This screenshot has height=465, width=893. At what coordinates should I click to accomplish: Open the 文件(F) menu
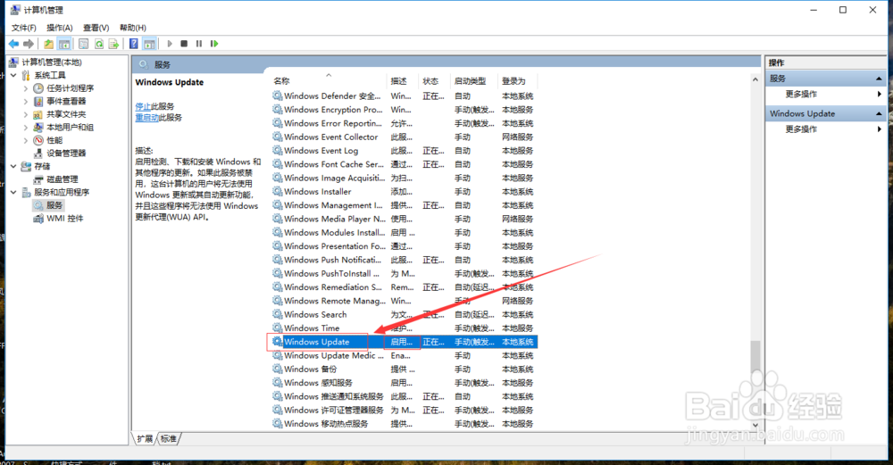pos(24,28)
